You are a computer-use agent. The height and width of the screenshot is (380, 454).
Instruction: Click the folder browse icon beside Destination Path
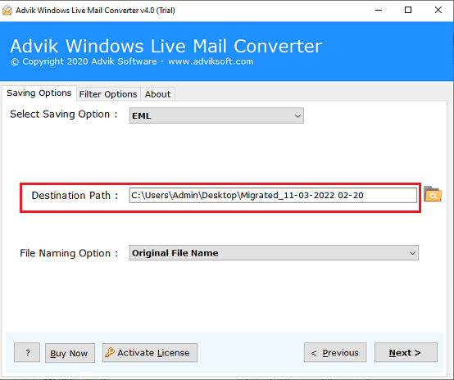(x=433, y=194)
